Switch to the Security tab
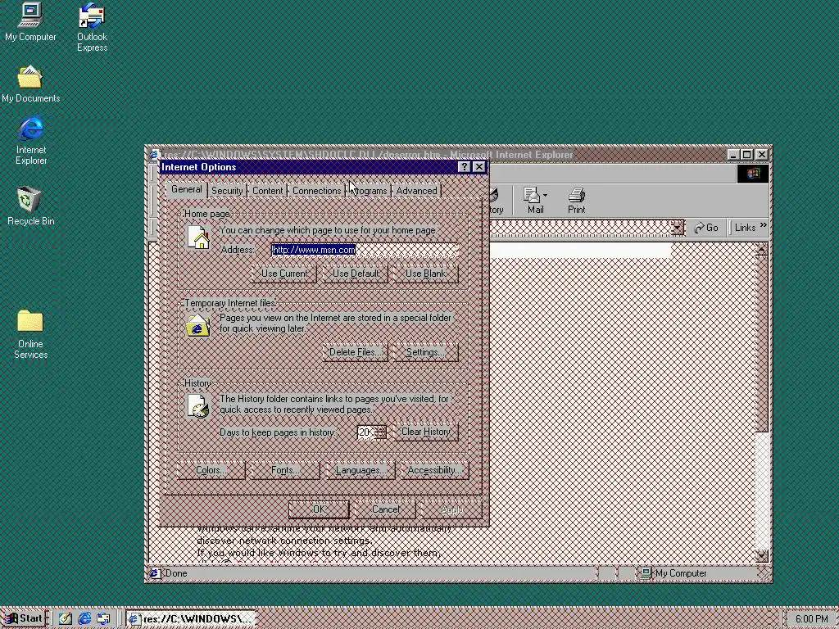 [x=227, y=190]
